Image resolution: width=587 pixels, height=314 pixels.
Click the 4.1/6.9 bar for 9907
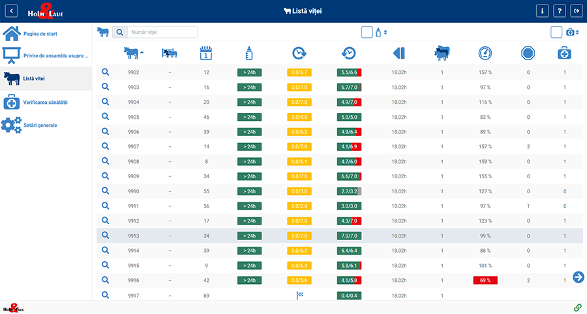[349, 146]
